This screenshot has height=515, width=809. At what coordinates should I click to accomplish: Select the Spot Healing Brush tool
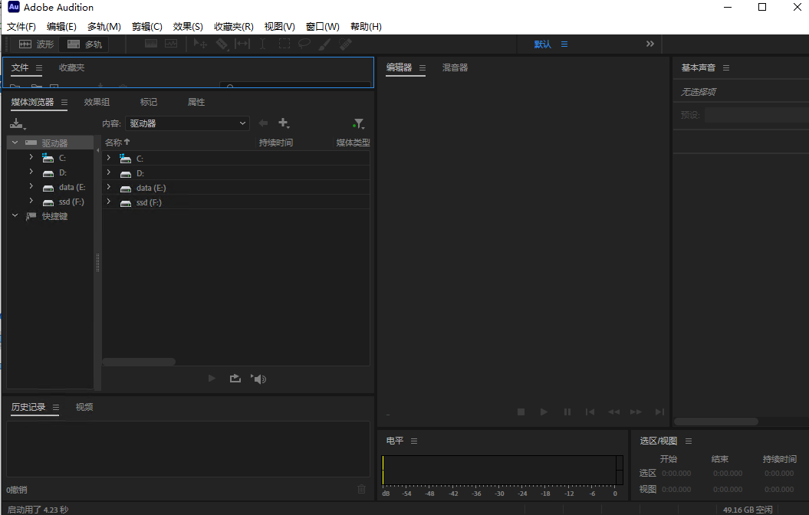345,44
